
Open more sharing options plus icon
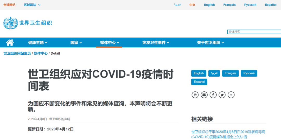pos(231,95)
